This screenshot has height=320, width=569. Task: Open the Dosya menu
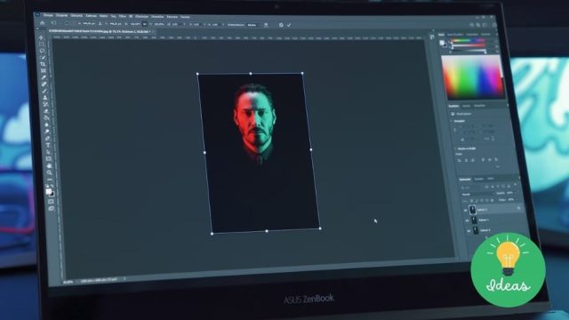(x=48, y=15)
